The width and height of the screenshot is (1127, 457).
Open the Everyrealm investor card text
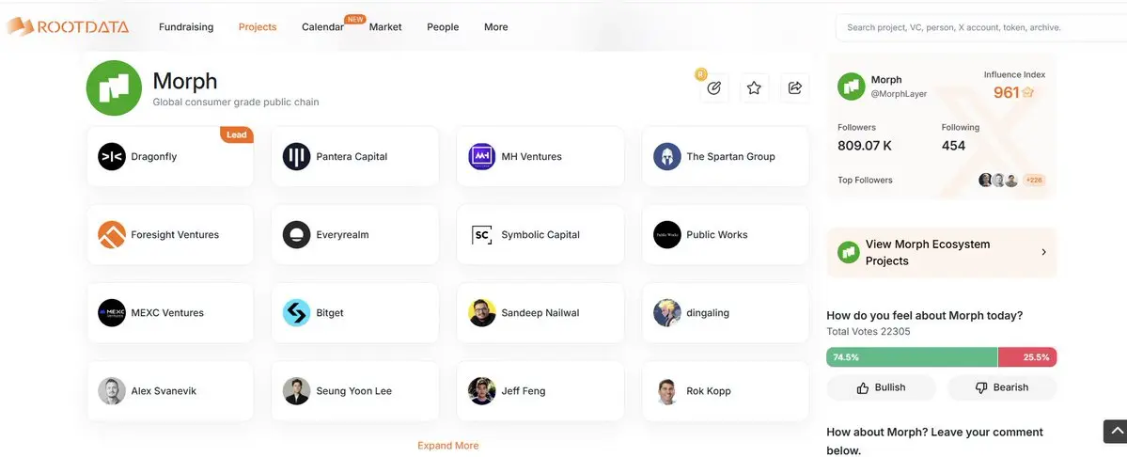tap(342, 235)
